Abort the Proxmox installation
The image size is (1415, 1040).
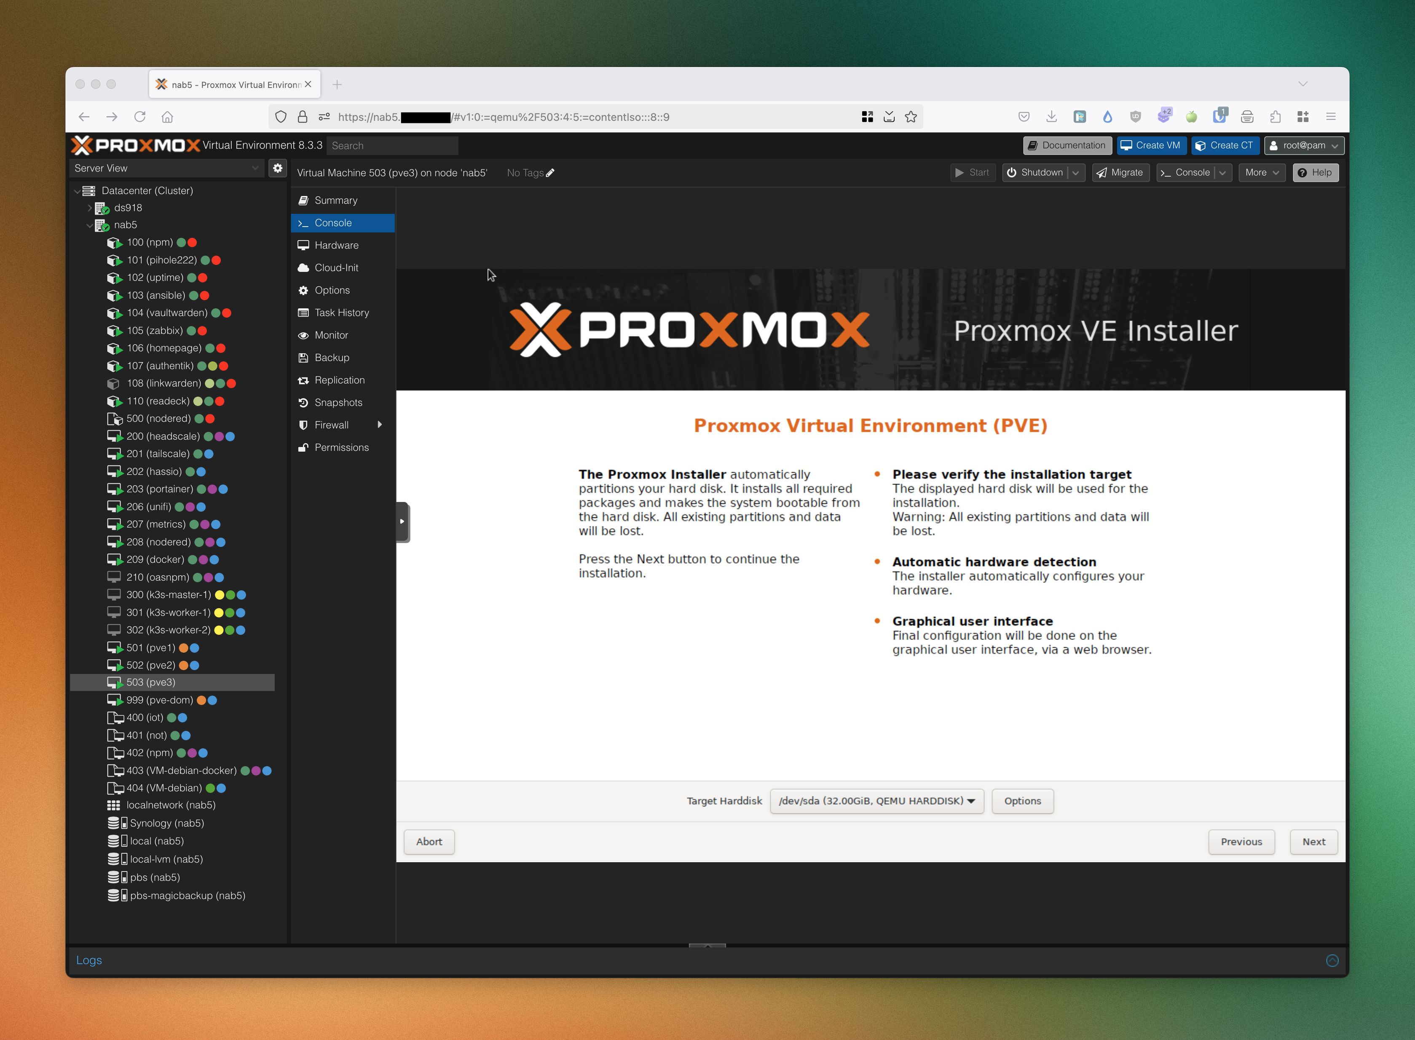[429, 842]
